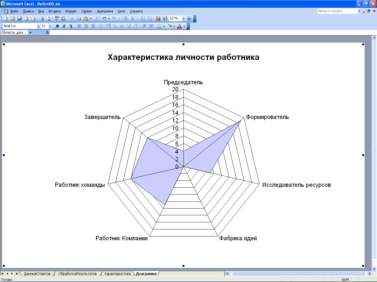377x282 pixels.
Task: Open the Формат menu
Action: [x=71, y=11]
